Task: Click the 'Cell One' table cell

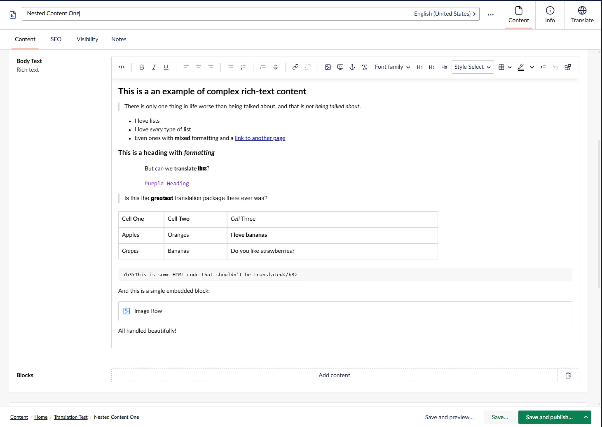Action: (141, 219)
